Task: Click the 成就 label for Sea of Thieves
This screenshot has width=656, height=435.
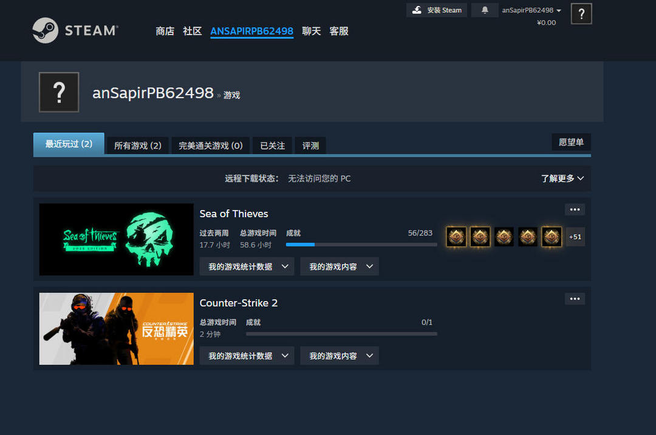Action: coord(293,233)
